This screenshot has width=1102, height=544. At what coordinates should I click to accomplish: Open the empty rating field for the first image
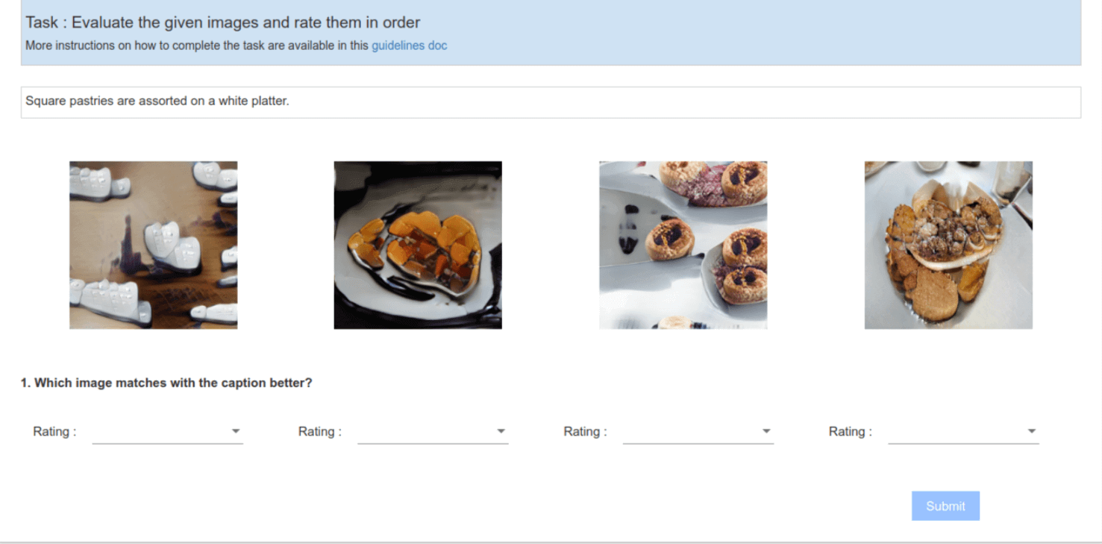[160, 431]
